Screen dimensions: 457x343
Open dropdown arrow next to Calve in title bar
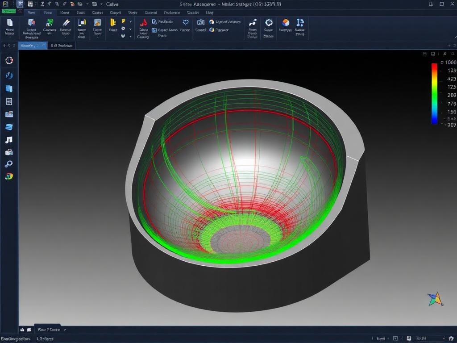(x=101, y=4)
